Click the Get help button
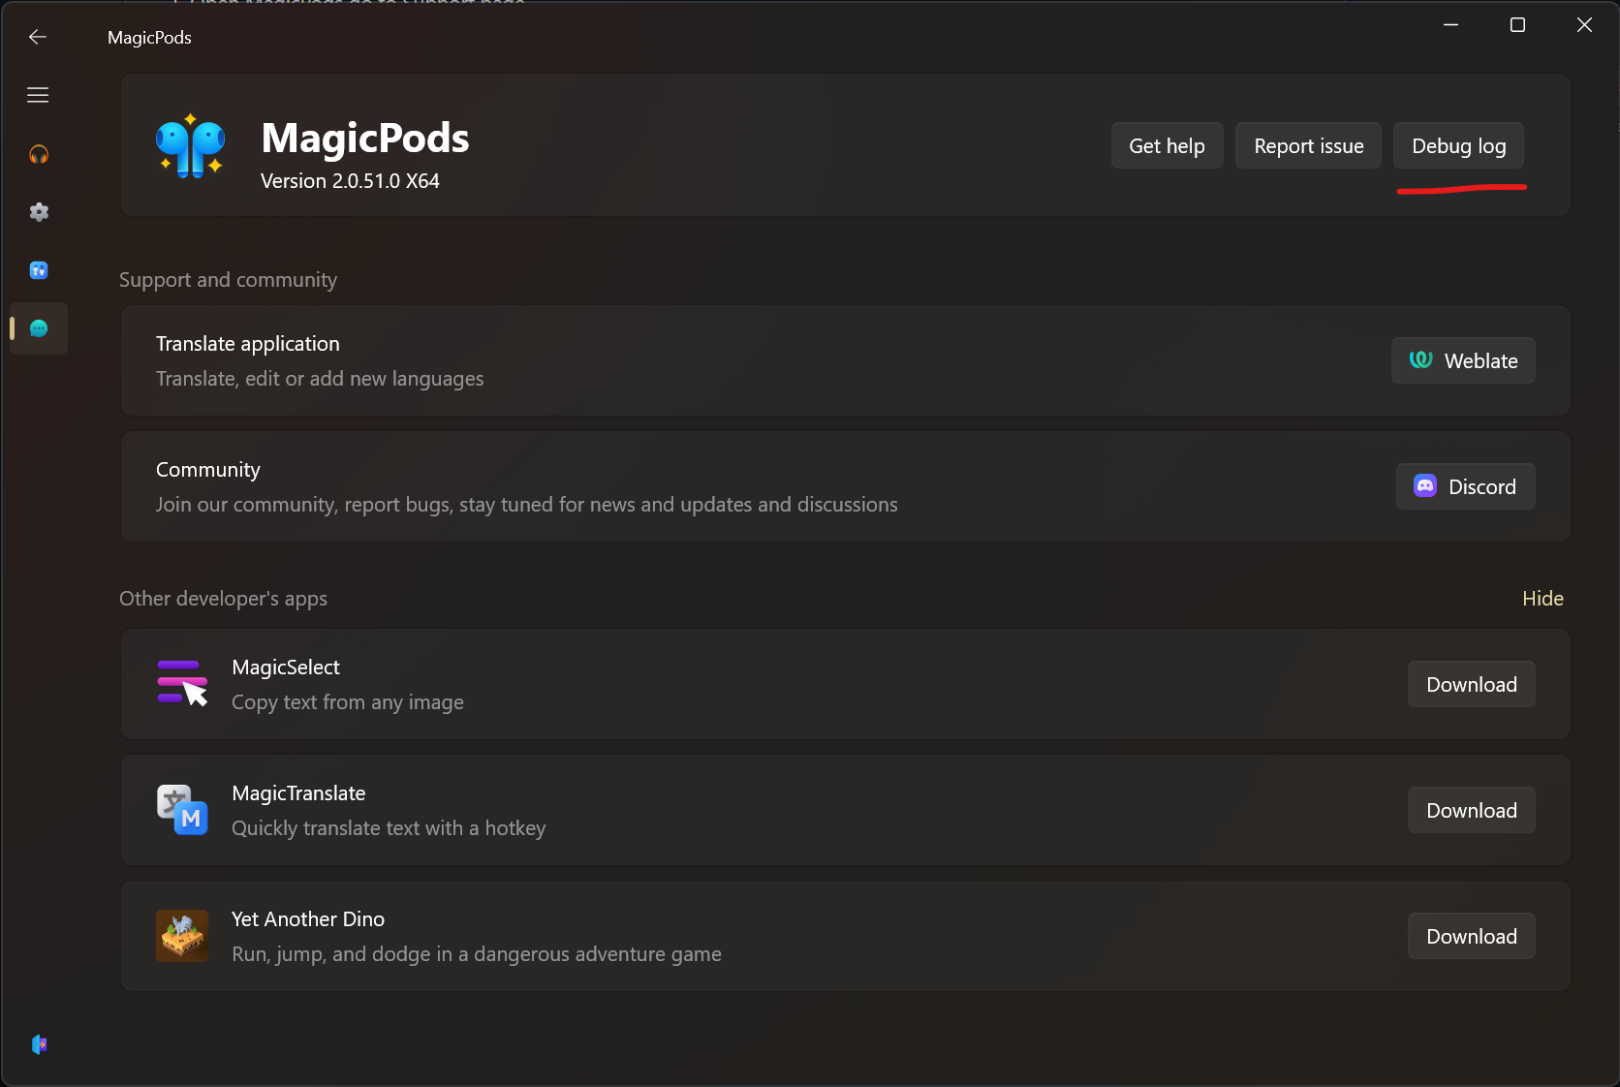Viewport: 1620px width, 1087px height. (1167, 145)
